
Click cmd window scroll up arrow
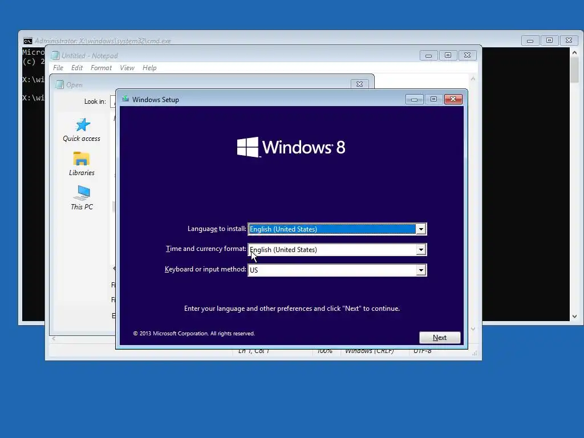coord(575,52)
